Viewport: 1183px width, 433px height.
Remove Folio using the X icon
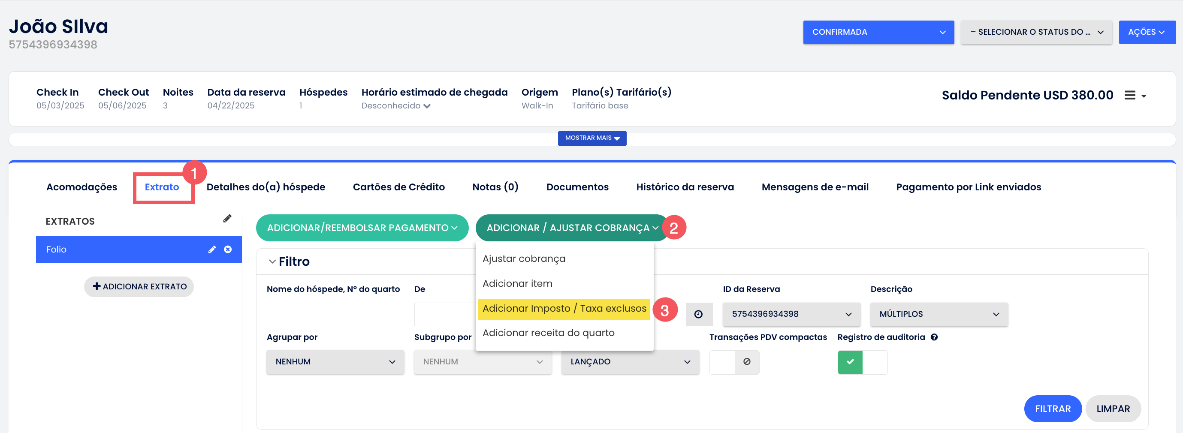click(x=228, y=250)
